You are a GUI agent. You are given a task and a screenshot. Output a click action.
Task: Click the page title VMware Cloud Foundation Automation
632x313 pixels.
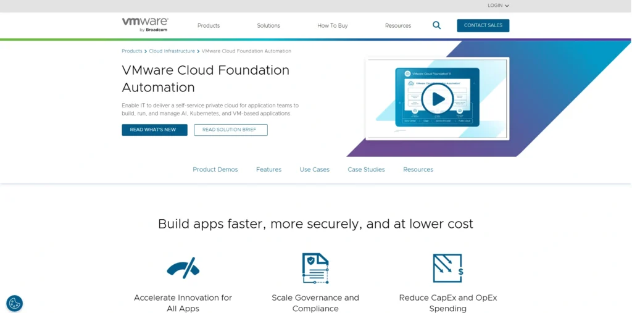(x=206, y=78)
